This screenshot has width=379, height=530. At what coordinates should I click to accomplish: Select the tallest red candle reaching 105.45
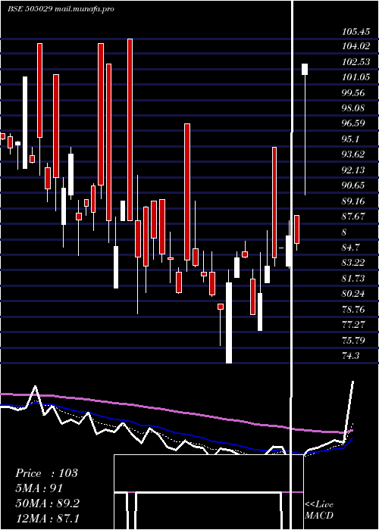(x=130, y=129)
